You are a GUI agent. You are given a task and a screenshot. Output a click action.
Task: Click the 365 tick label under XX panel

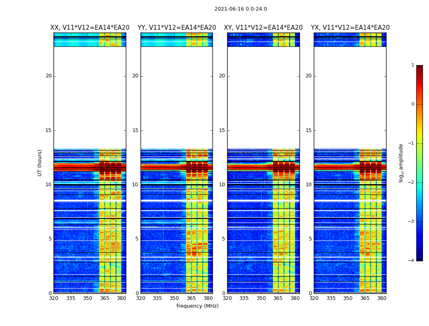[105, 298]
